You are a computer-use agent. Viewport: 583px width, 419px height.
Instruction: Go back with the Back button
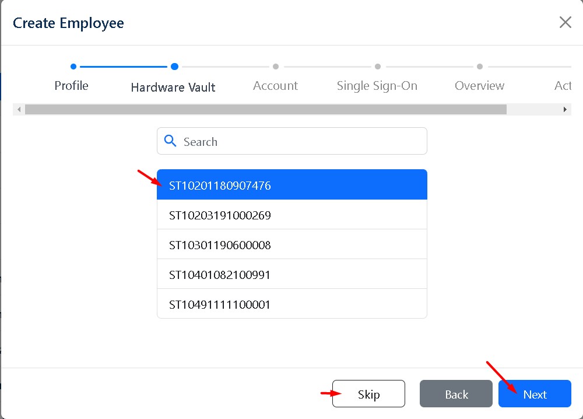point(456,394)
